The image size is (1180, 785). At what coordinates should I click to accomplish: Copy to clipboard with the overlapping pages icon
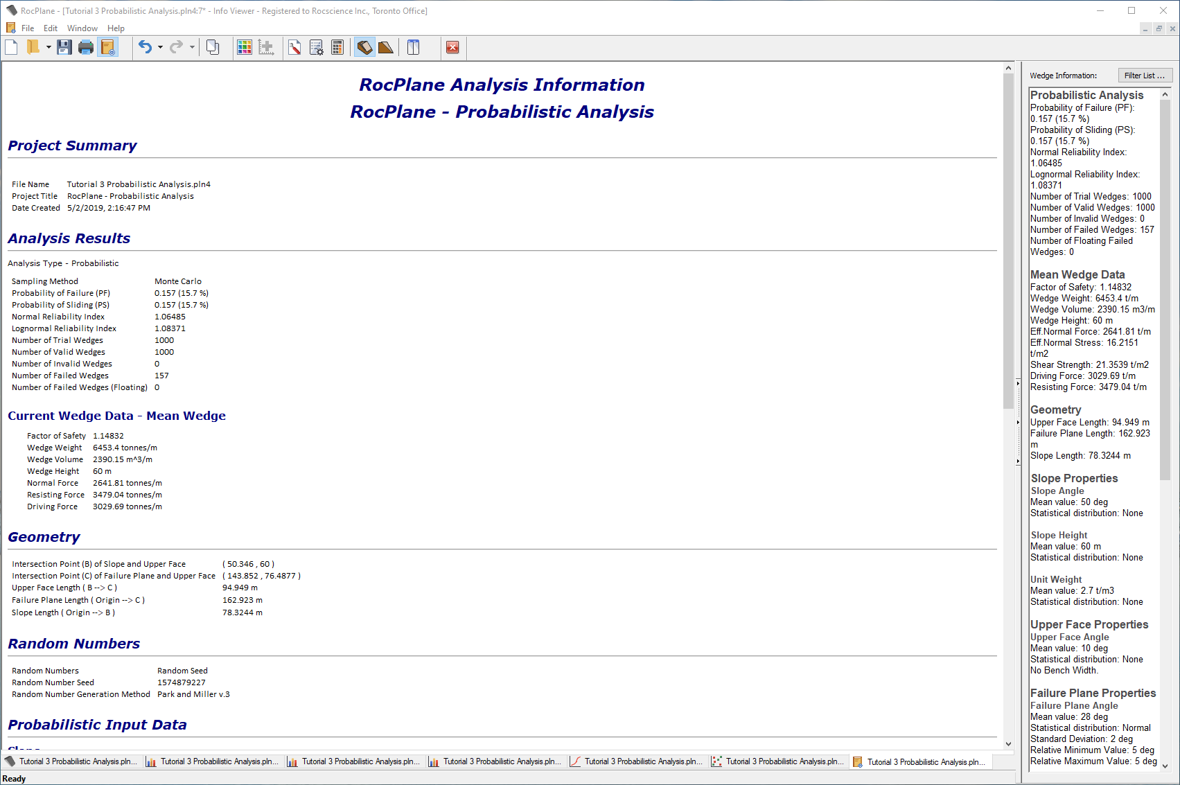pyautogui.click(x=213, y=47)
